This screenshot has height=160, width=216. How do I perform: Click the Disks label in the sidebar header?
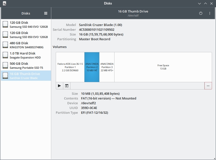[26, 13]
